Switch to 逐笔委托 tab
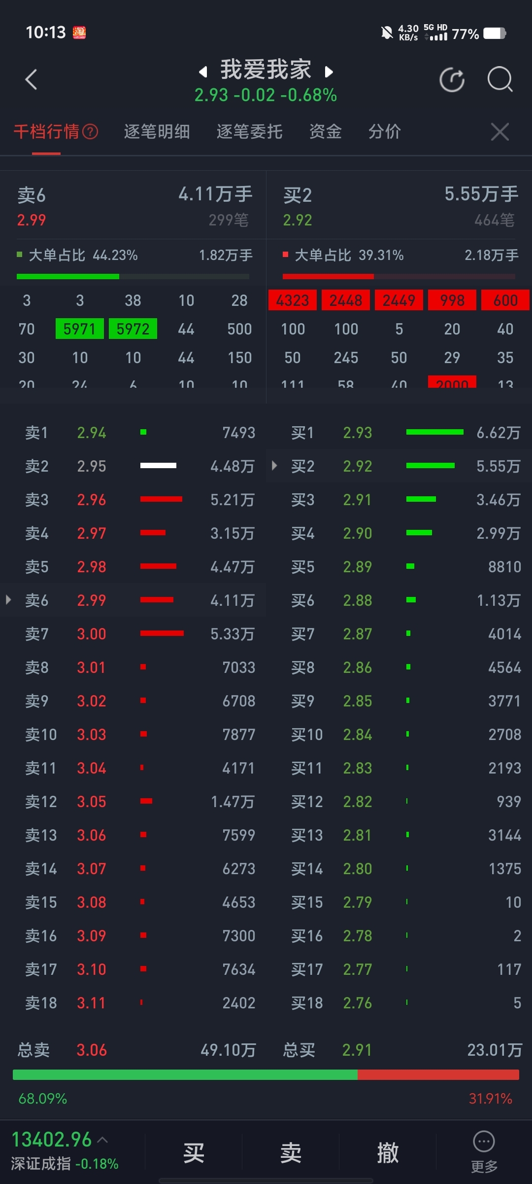Image resolution: width=532 pixels, height=1184 pixels. click(249, 132)
